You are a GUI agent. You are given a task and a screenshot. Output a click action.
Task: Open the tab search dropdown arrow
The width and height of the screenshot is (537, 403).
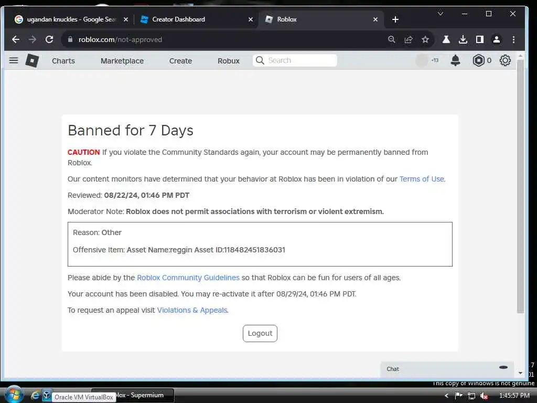(x=441, y=14)
